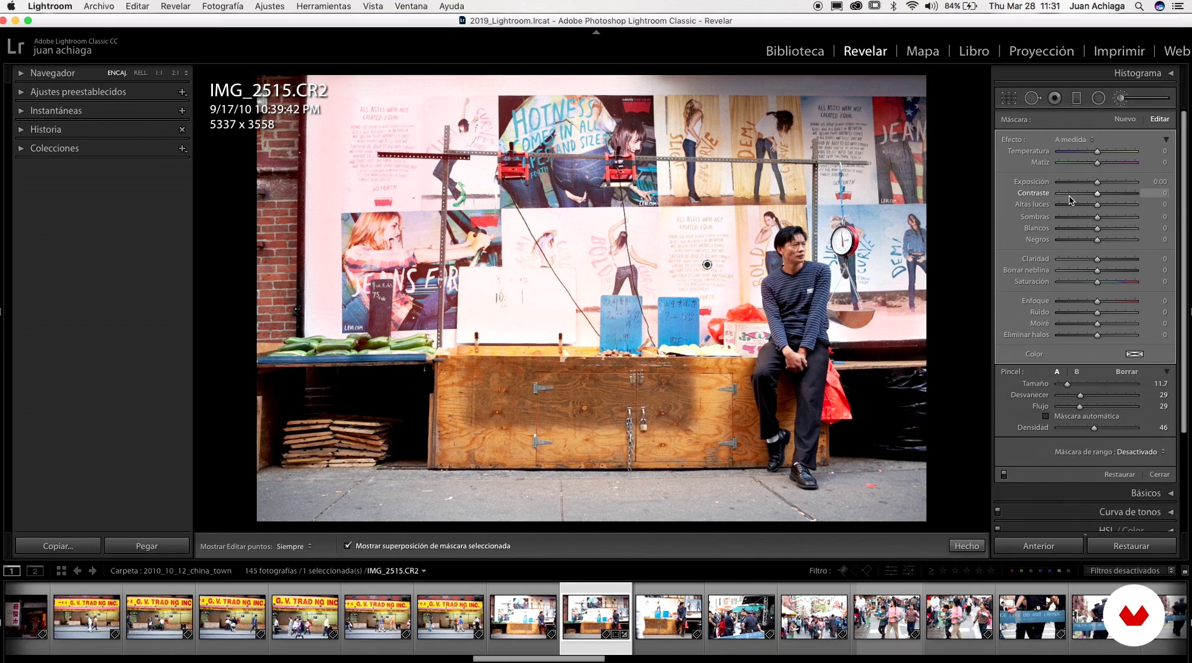Expand the Ajustes preestablecidos panel
The image size is (1192, 663).
tap(21, 92)
